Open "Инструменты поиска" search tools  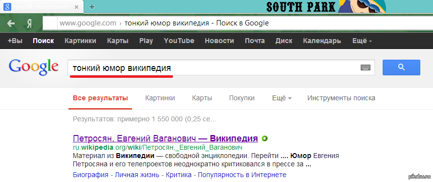341,98
